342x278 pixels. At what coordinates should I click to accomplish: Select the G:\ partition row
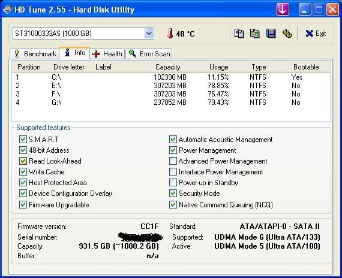click(171, 102)
